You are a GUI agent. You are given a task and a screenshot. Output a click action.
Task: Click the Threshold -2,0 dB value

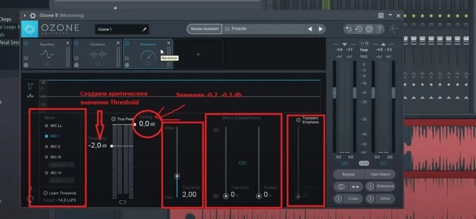[x=97, y=145]
